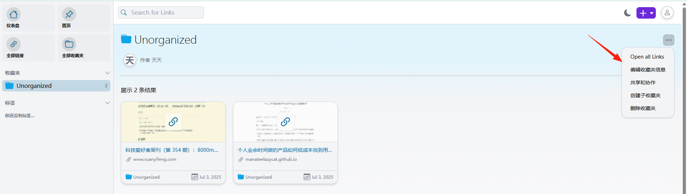Open the 仪表盘 dashboard home icon

(x=14, y=14)
